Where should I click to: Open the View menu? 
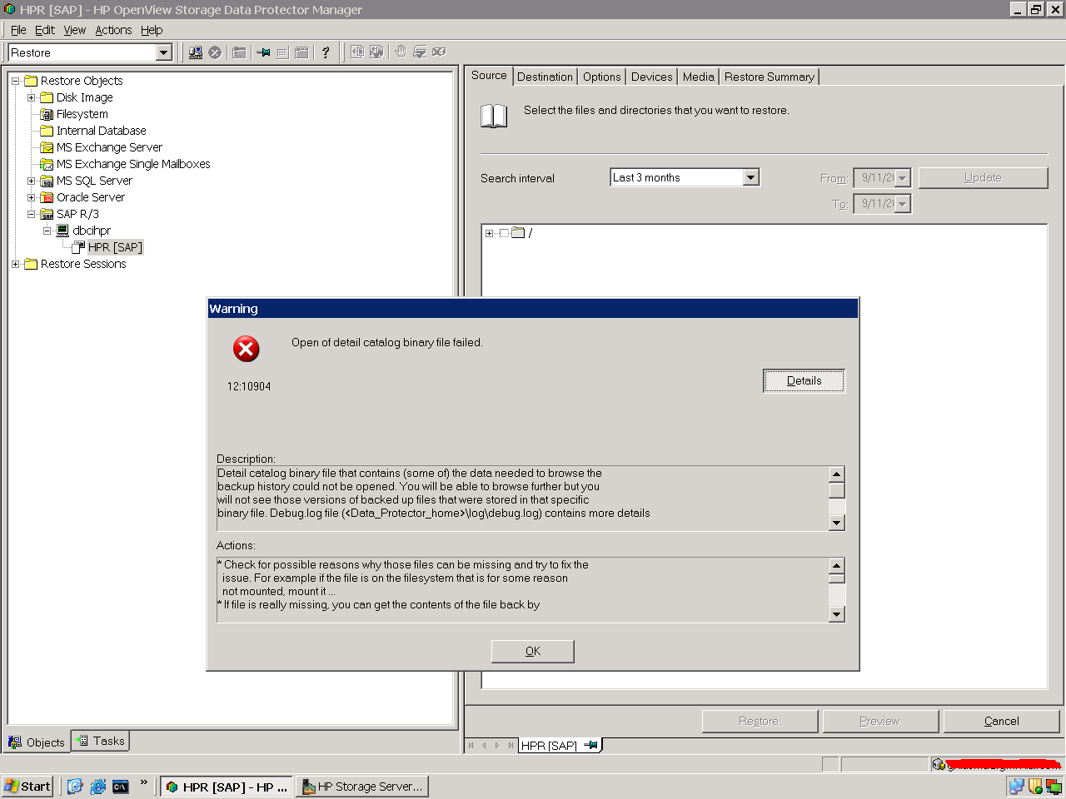75,30
